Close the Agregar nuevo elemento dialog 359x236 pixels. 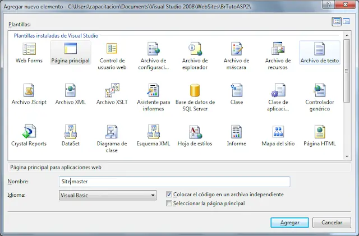tap(346, 4)
